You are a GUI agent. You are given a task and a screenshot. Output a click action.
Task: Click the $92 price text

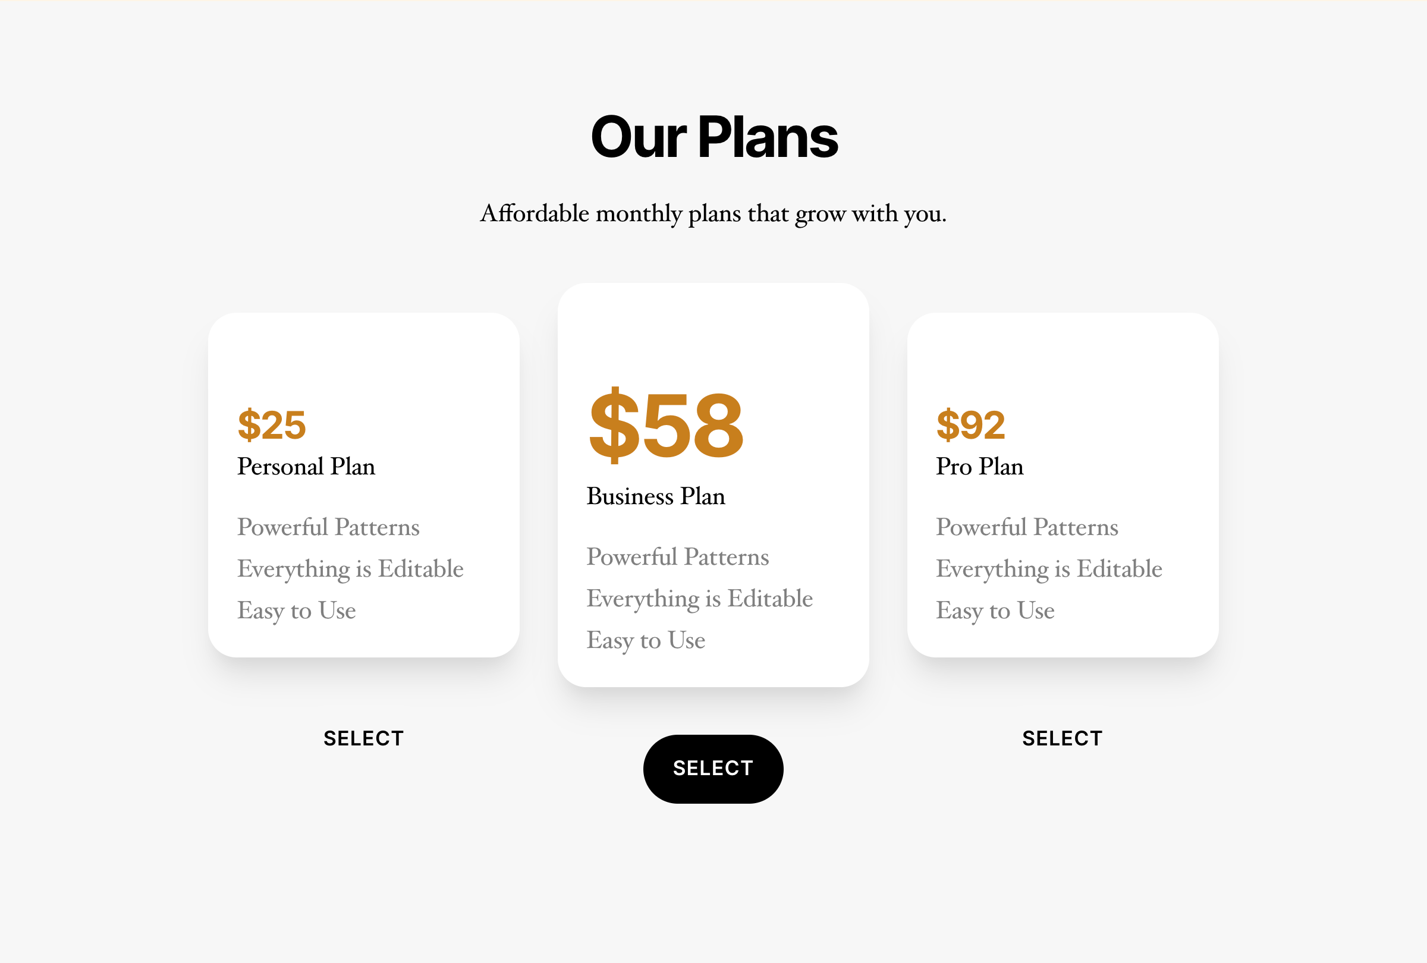(x=972, y=423)
